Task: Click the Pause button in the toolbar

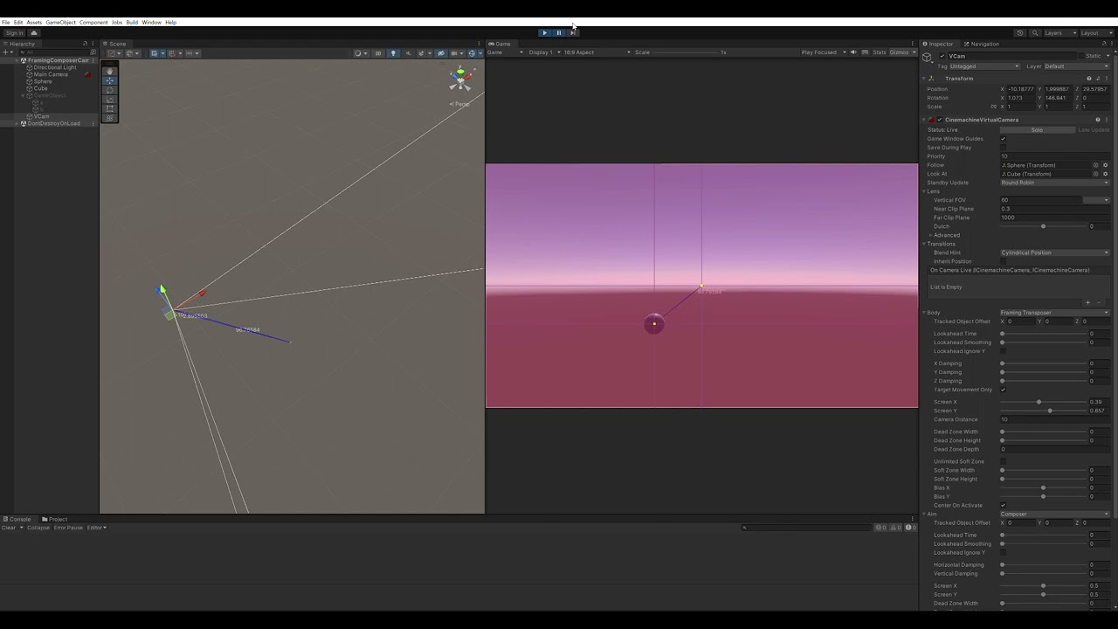Action: (558, 31)
